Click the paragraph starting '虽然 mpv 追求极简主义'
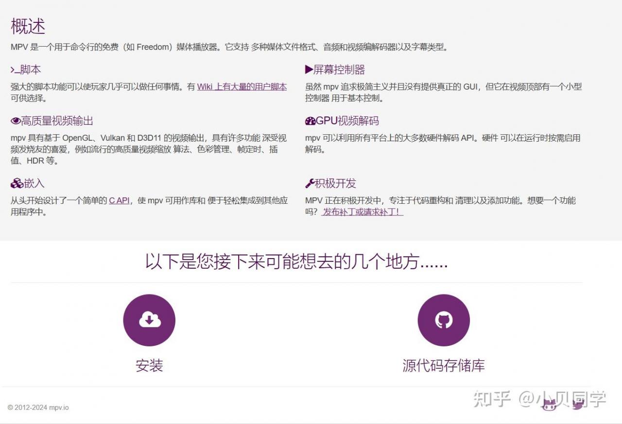 (x=443, y=92)
